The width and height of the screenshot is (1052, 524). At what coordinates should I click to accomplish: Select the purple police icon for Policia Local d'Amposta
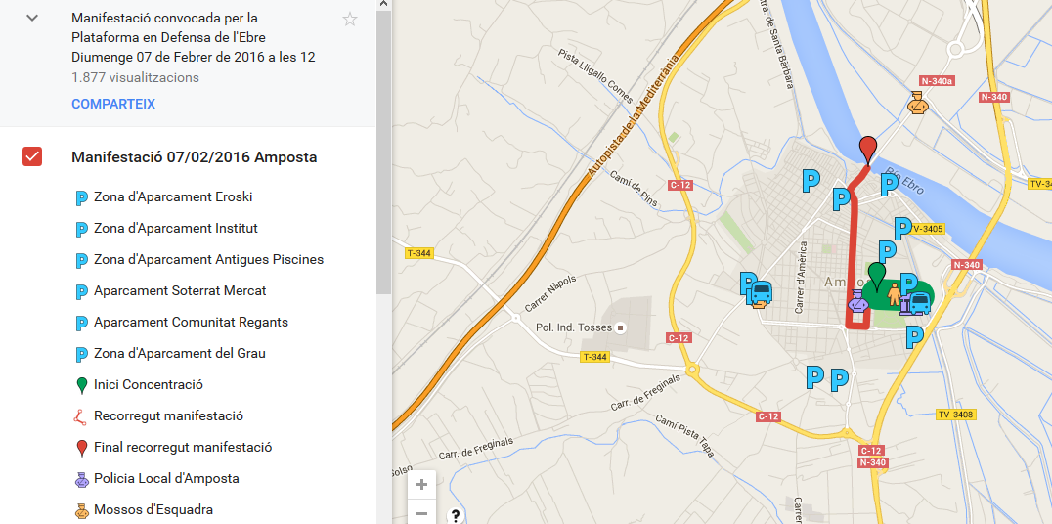(x=82, y=479)
